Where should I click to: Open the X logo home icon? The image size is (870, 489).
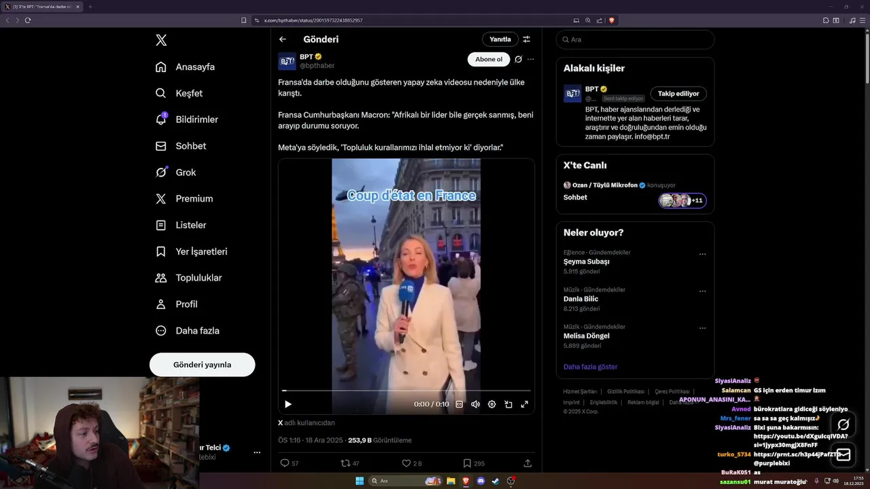pos(161,40)
